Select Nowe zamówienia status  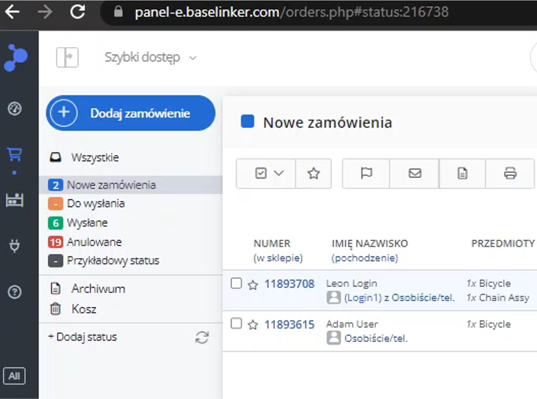131,185
